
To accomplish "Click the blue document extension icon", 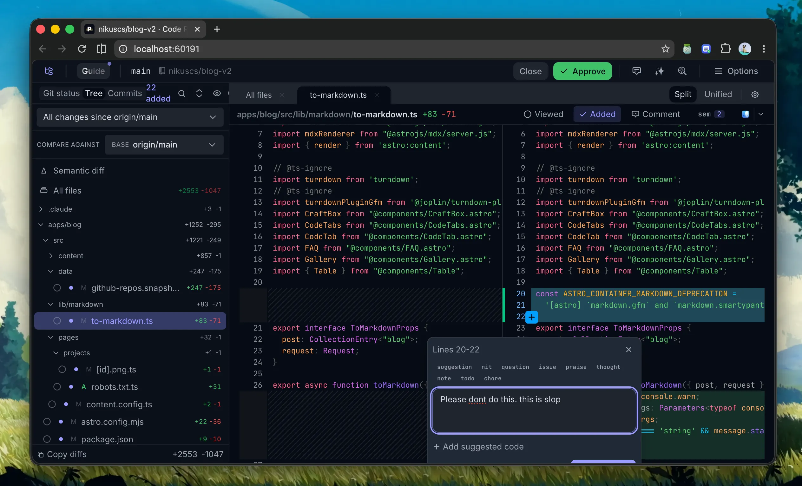I will click(706, 49).
